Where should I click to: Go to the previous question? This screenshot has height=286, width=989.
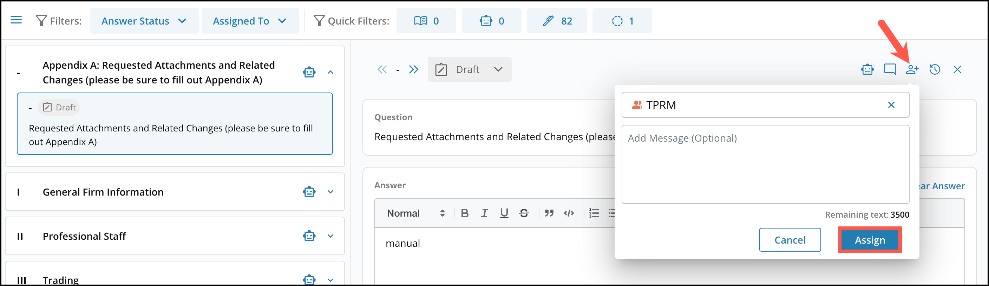click(382, 69)
